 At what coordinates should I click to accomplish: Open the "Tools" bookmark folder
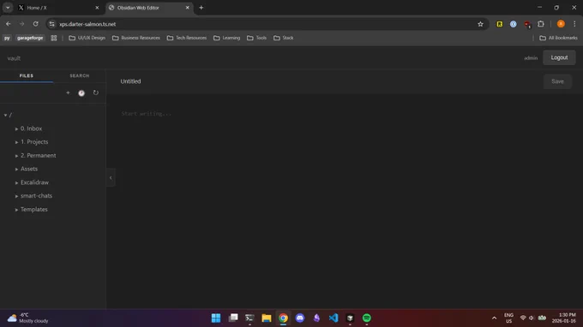(x=257, y=38)
